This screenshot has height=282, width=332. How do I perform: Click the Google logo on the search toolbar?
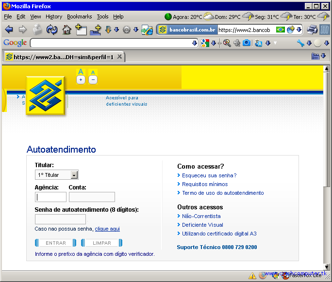(15, 43)
